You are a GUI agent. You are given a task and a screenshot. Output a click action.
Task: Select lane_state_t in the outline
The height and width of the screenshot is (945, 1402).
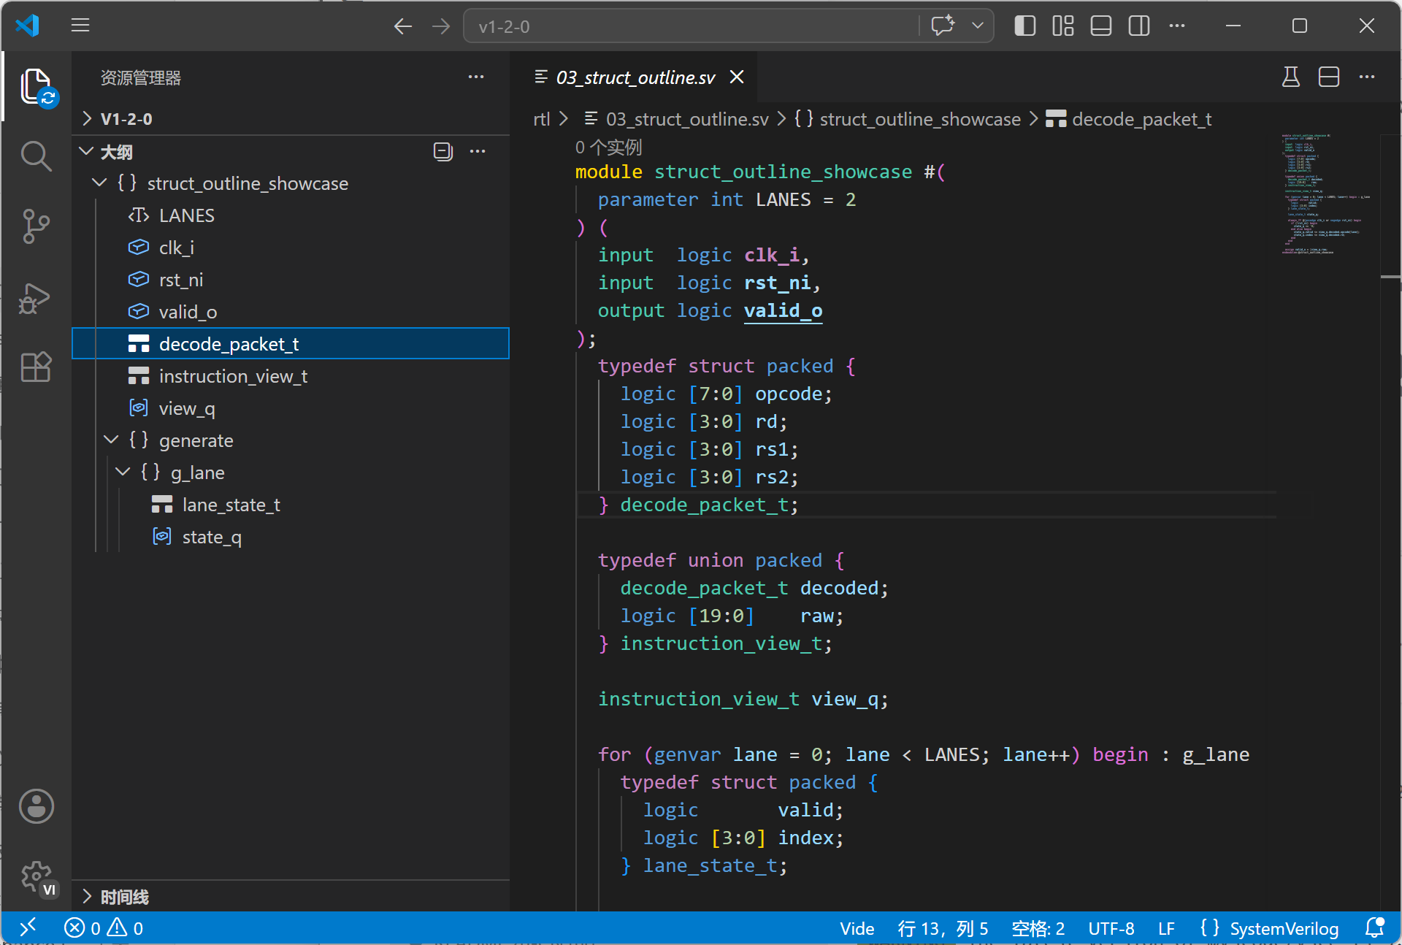pyautogui.click(x=291, y=505)
